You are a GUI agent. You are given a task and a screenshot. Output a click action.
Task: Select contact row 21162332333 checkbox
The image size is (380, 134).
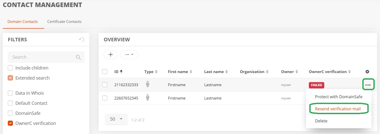[x=105, y=85]
